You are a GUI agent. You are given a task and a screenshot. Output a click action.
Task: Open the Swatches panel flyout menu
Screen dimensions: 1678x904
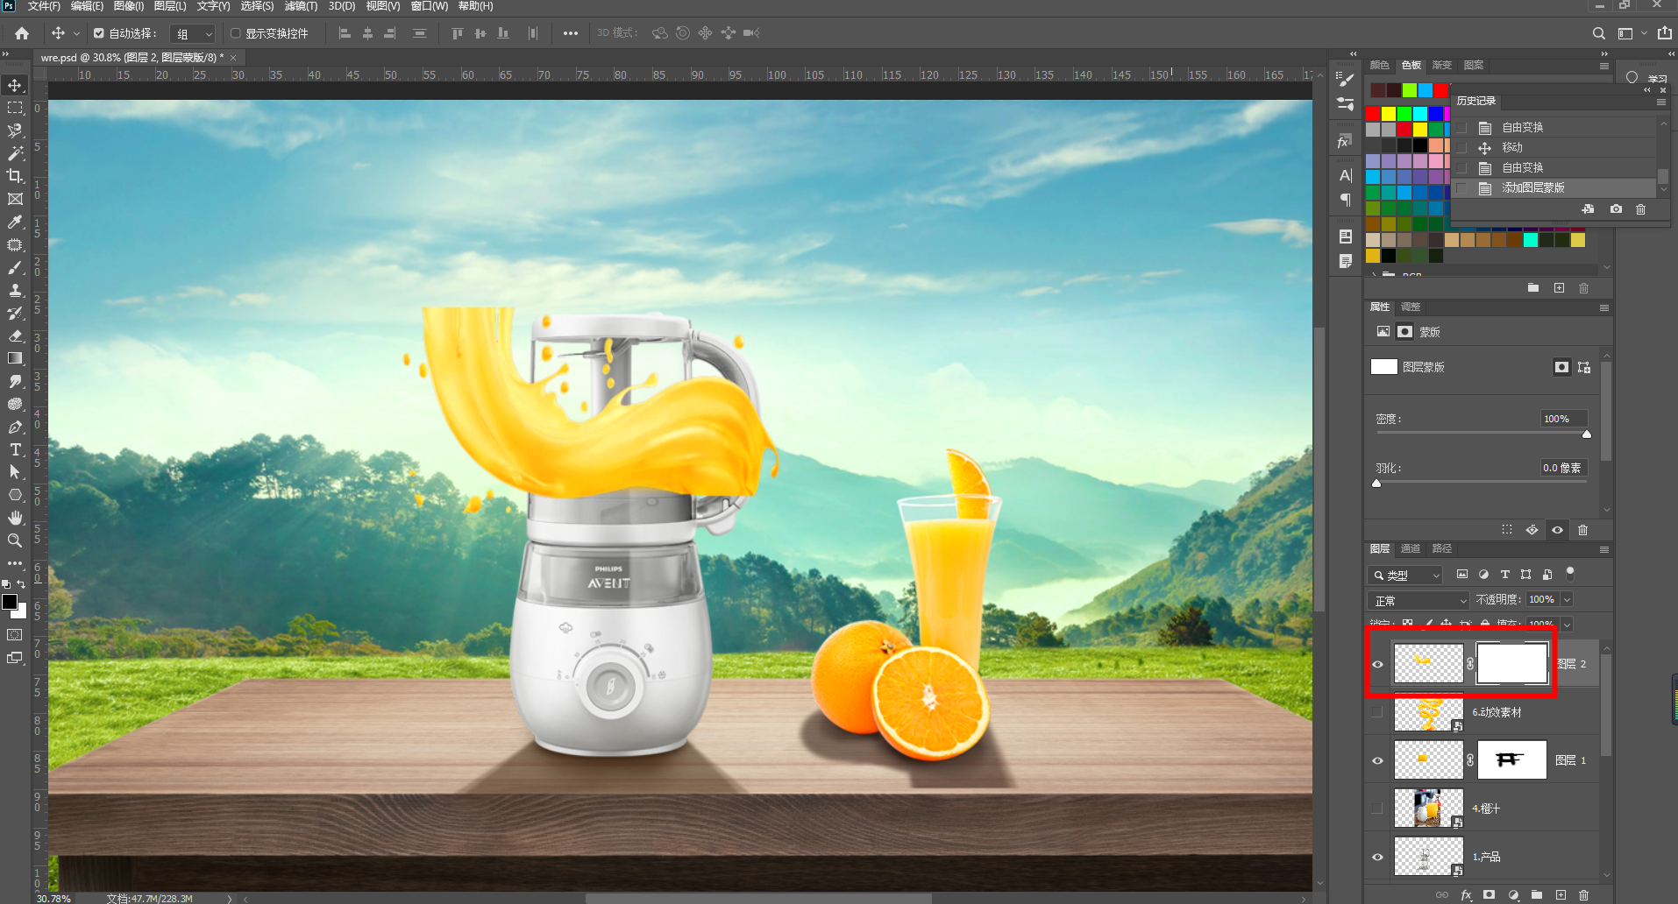[x=1604, y=66]
